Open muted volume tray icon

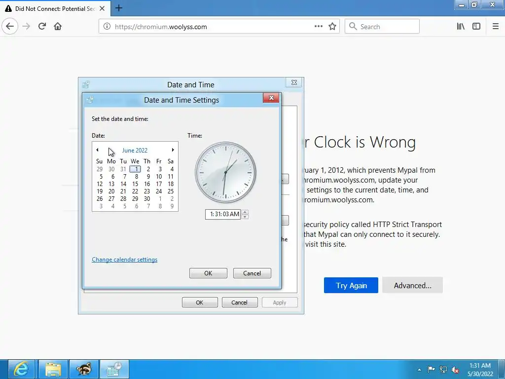(x=455, y=370)
